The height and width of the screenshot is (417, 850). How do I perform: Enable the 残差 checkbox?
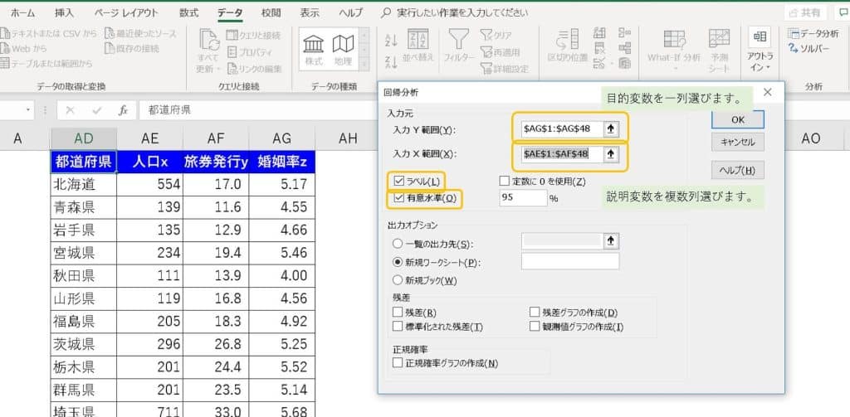pos(397,313)
